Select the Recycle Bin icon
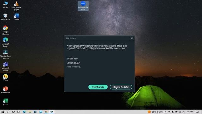This screenshot has height=114, width=202. [x=5, y=17]
